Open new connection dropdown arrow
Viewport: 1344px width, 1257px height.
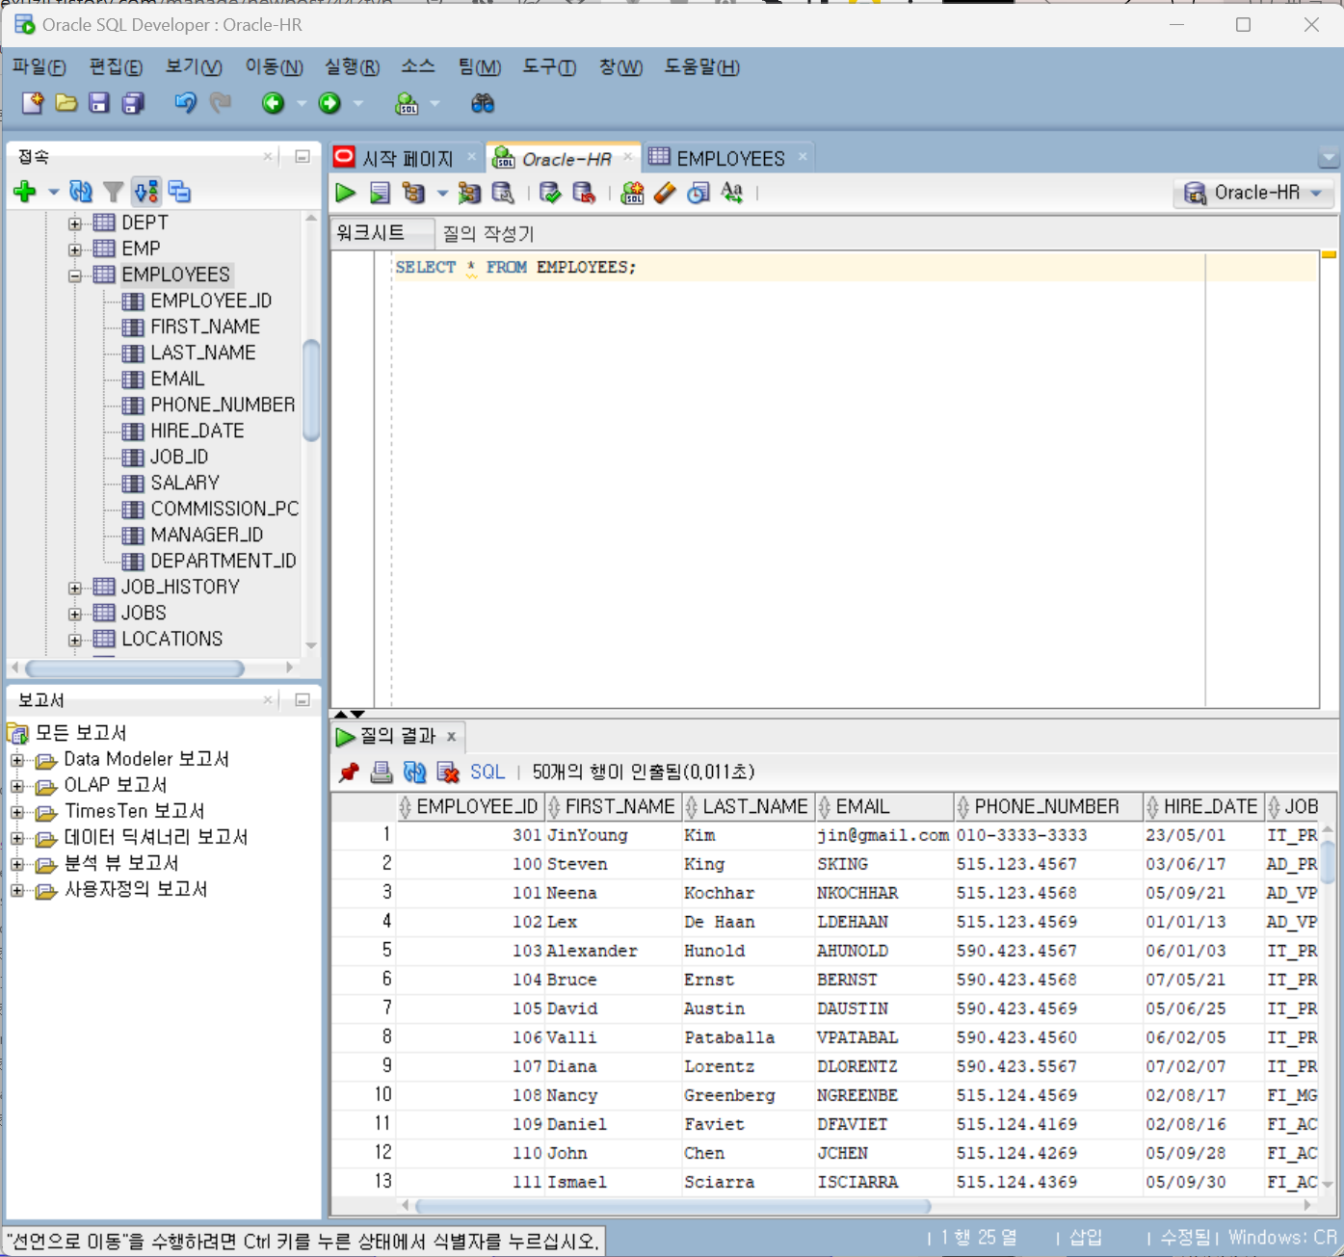point(53,192)
